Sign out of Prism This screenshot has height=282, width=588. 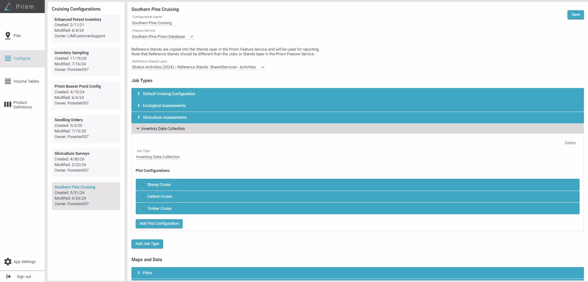22,276
